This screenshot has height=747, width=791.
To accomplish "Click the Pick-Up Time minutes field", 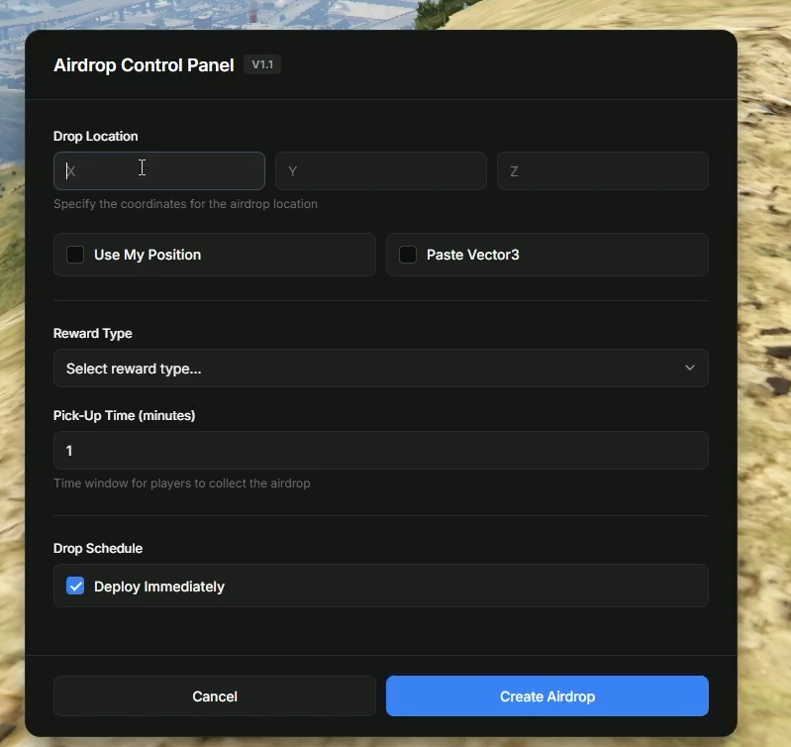I will tap(381, 450).
